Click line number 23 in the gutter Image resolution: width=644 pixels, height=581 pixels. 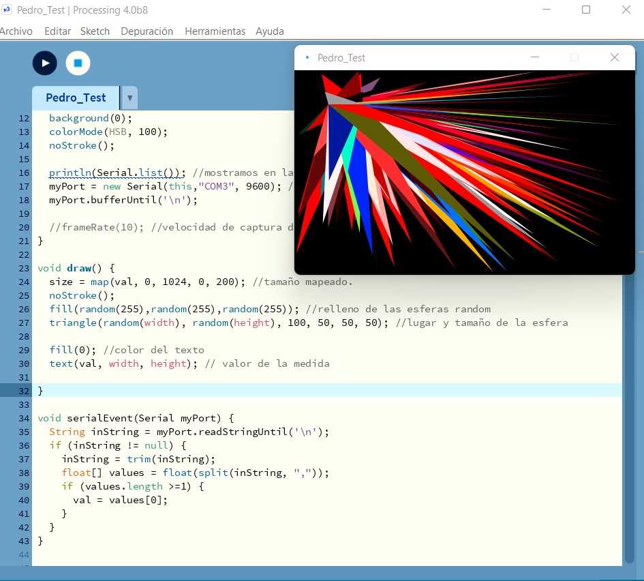pos(24,268)
